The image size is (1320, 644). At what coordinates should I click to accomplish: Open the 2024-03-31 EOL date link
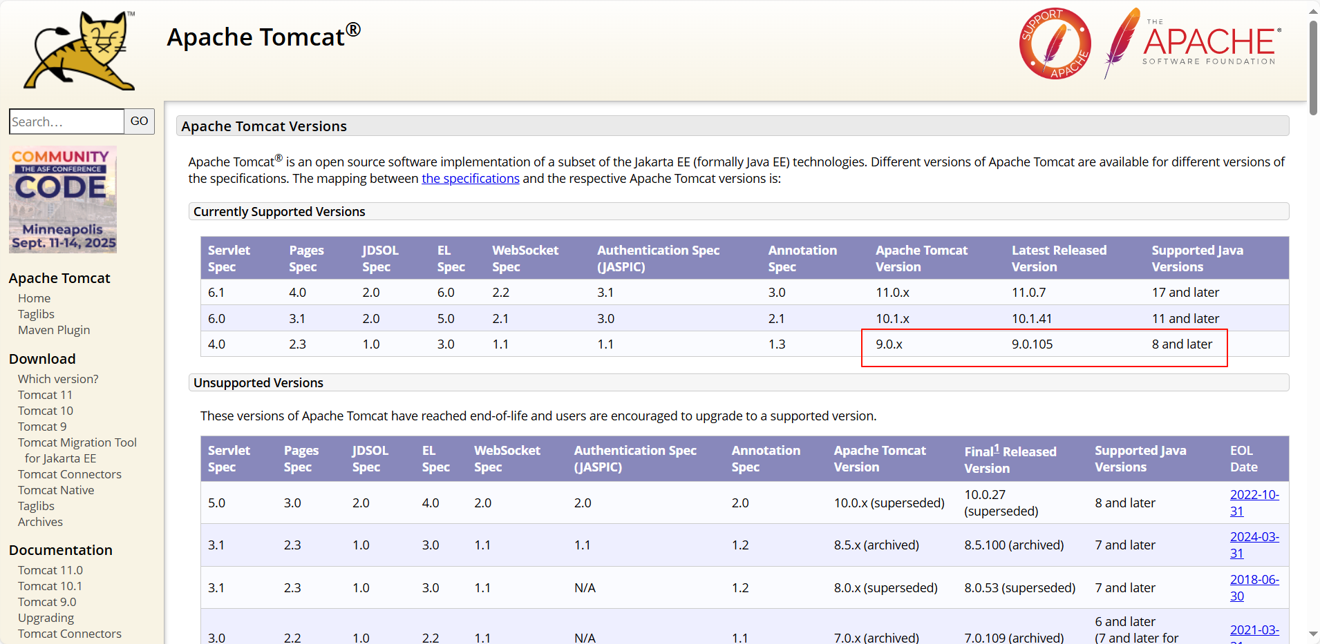pos(1254,545)
